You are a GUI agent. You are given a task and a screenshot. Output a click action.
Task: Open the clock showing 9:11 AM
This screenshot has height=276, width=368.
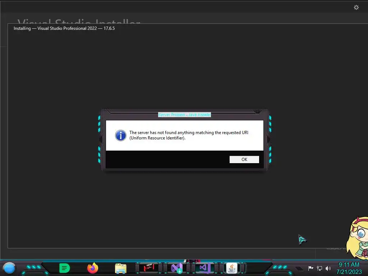(x=349, y=264)
